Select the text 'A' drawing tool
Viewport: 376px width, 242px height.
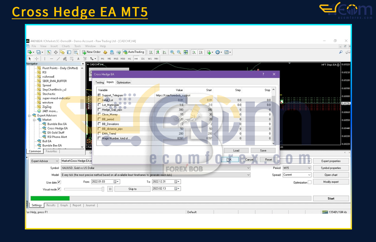tap(78, 59)
